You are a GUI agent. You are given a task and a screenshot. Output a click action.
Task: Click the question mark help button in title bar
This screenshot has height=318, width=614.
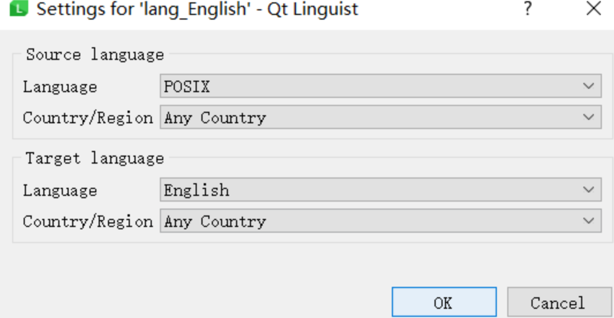click(528, 9)
